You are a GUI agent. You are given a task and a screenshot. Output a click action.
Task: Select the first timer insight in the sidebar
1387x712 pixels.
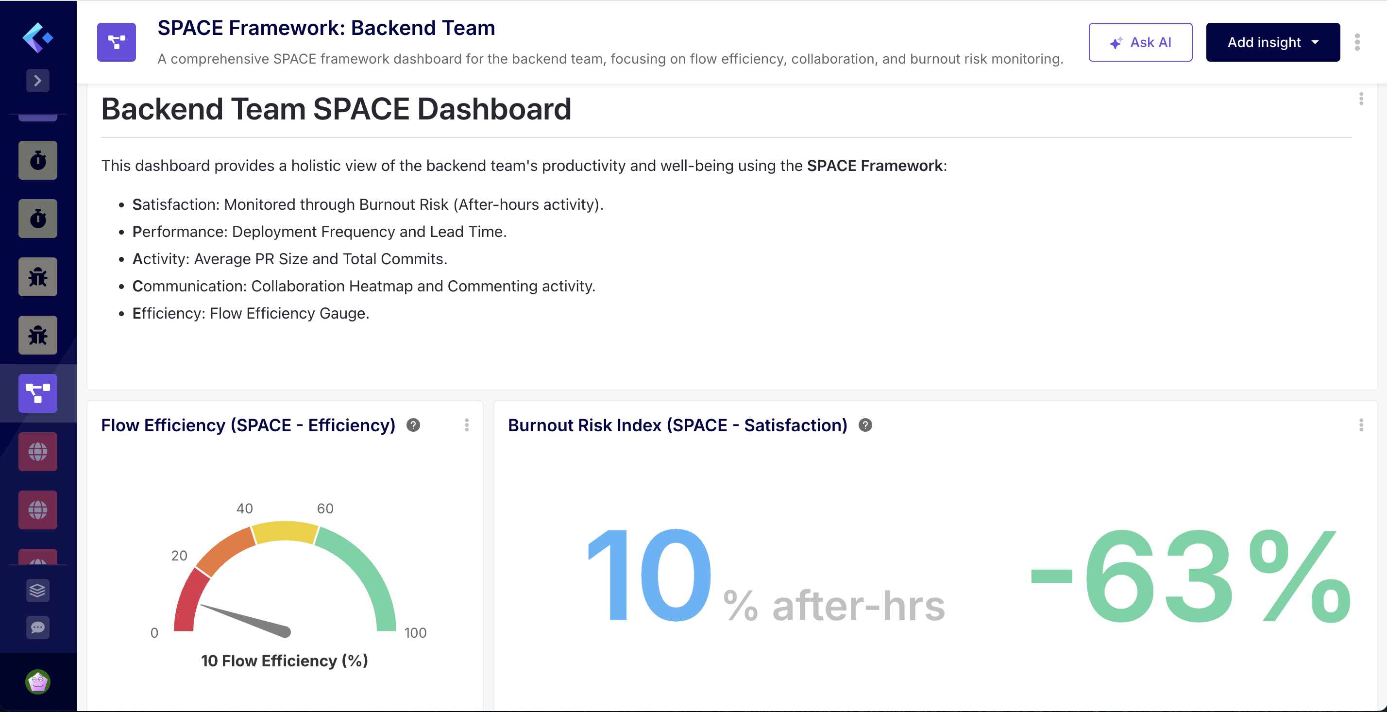38,160
